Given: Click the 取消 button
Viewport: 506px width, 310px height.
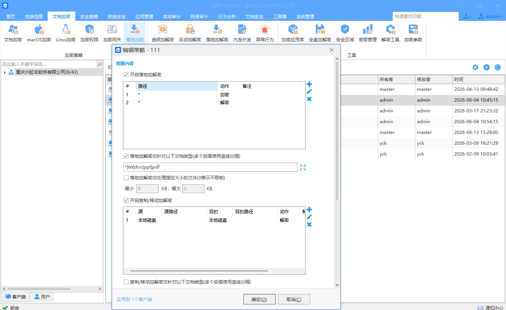Looking at the screenshot, I should (294, 299).
